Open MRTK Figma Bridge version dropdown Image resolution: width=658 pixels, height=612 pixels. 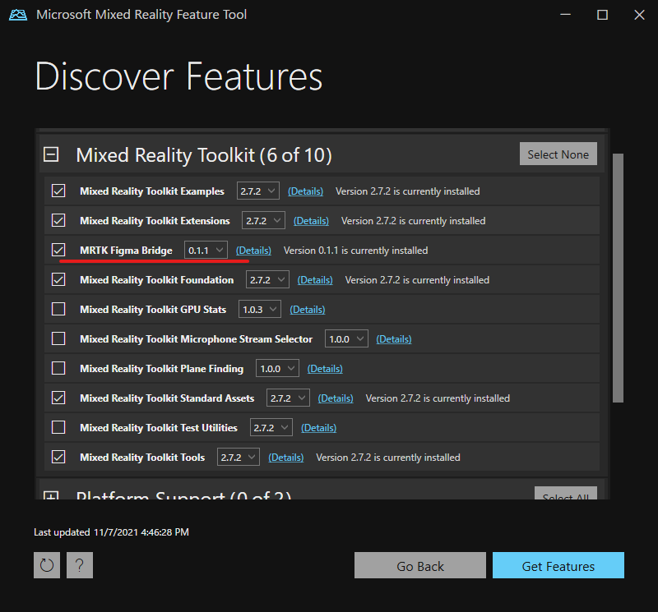(206, 251)
